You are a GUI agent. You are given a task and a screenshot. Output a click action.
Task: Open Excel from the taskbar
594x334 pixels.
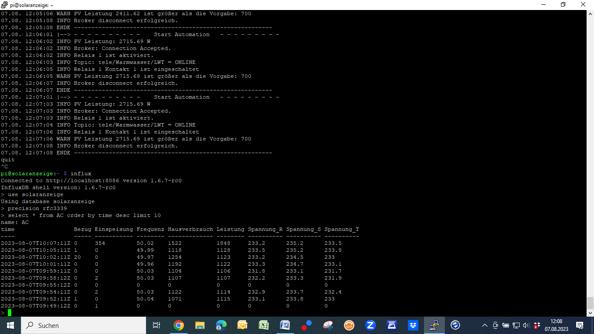[x=264, y=325]
